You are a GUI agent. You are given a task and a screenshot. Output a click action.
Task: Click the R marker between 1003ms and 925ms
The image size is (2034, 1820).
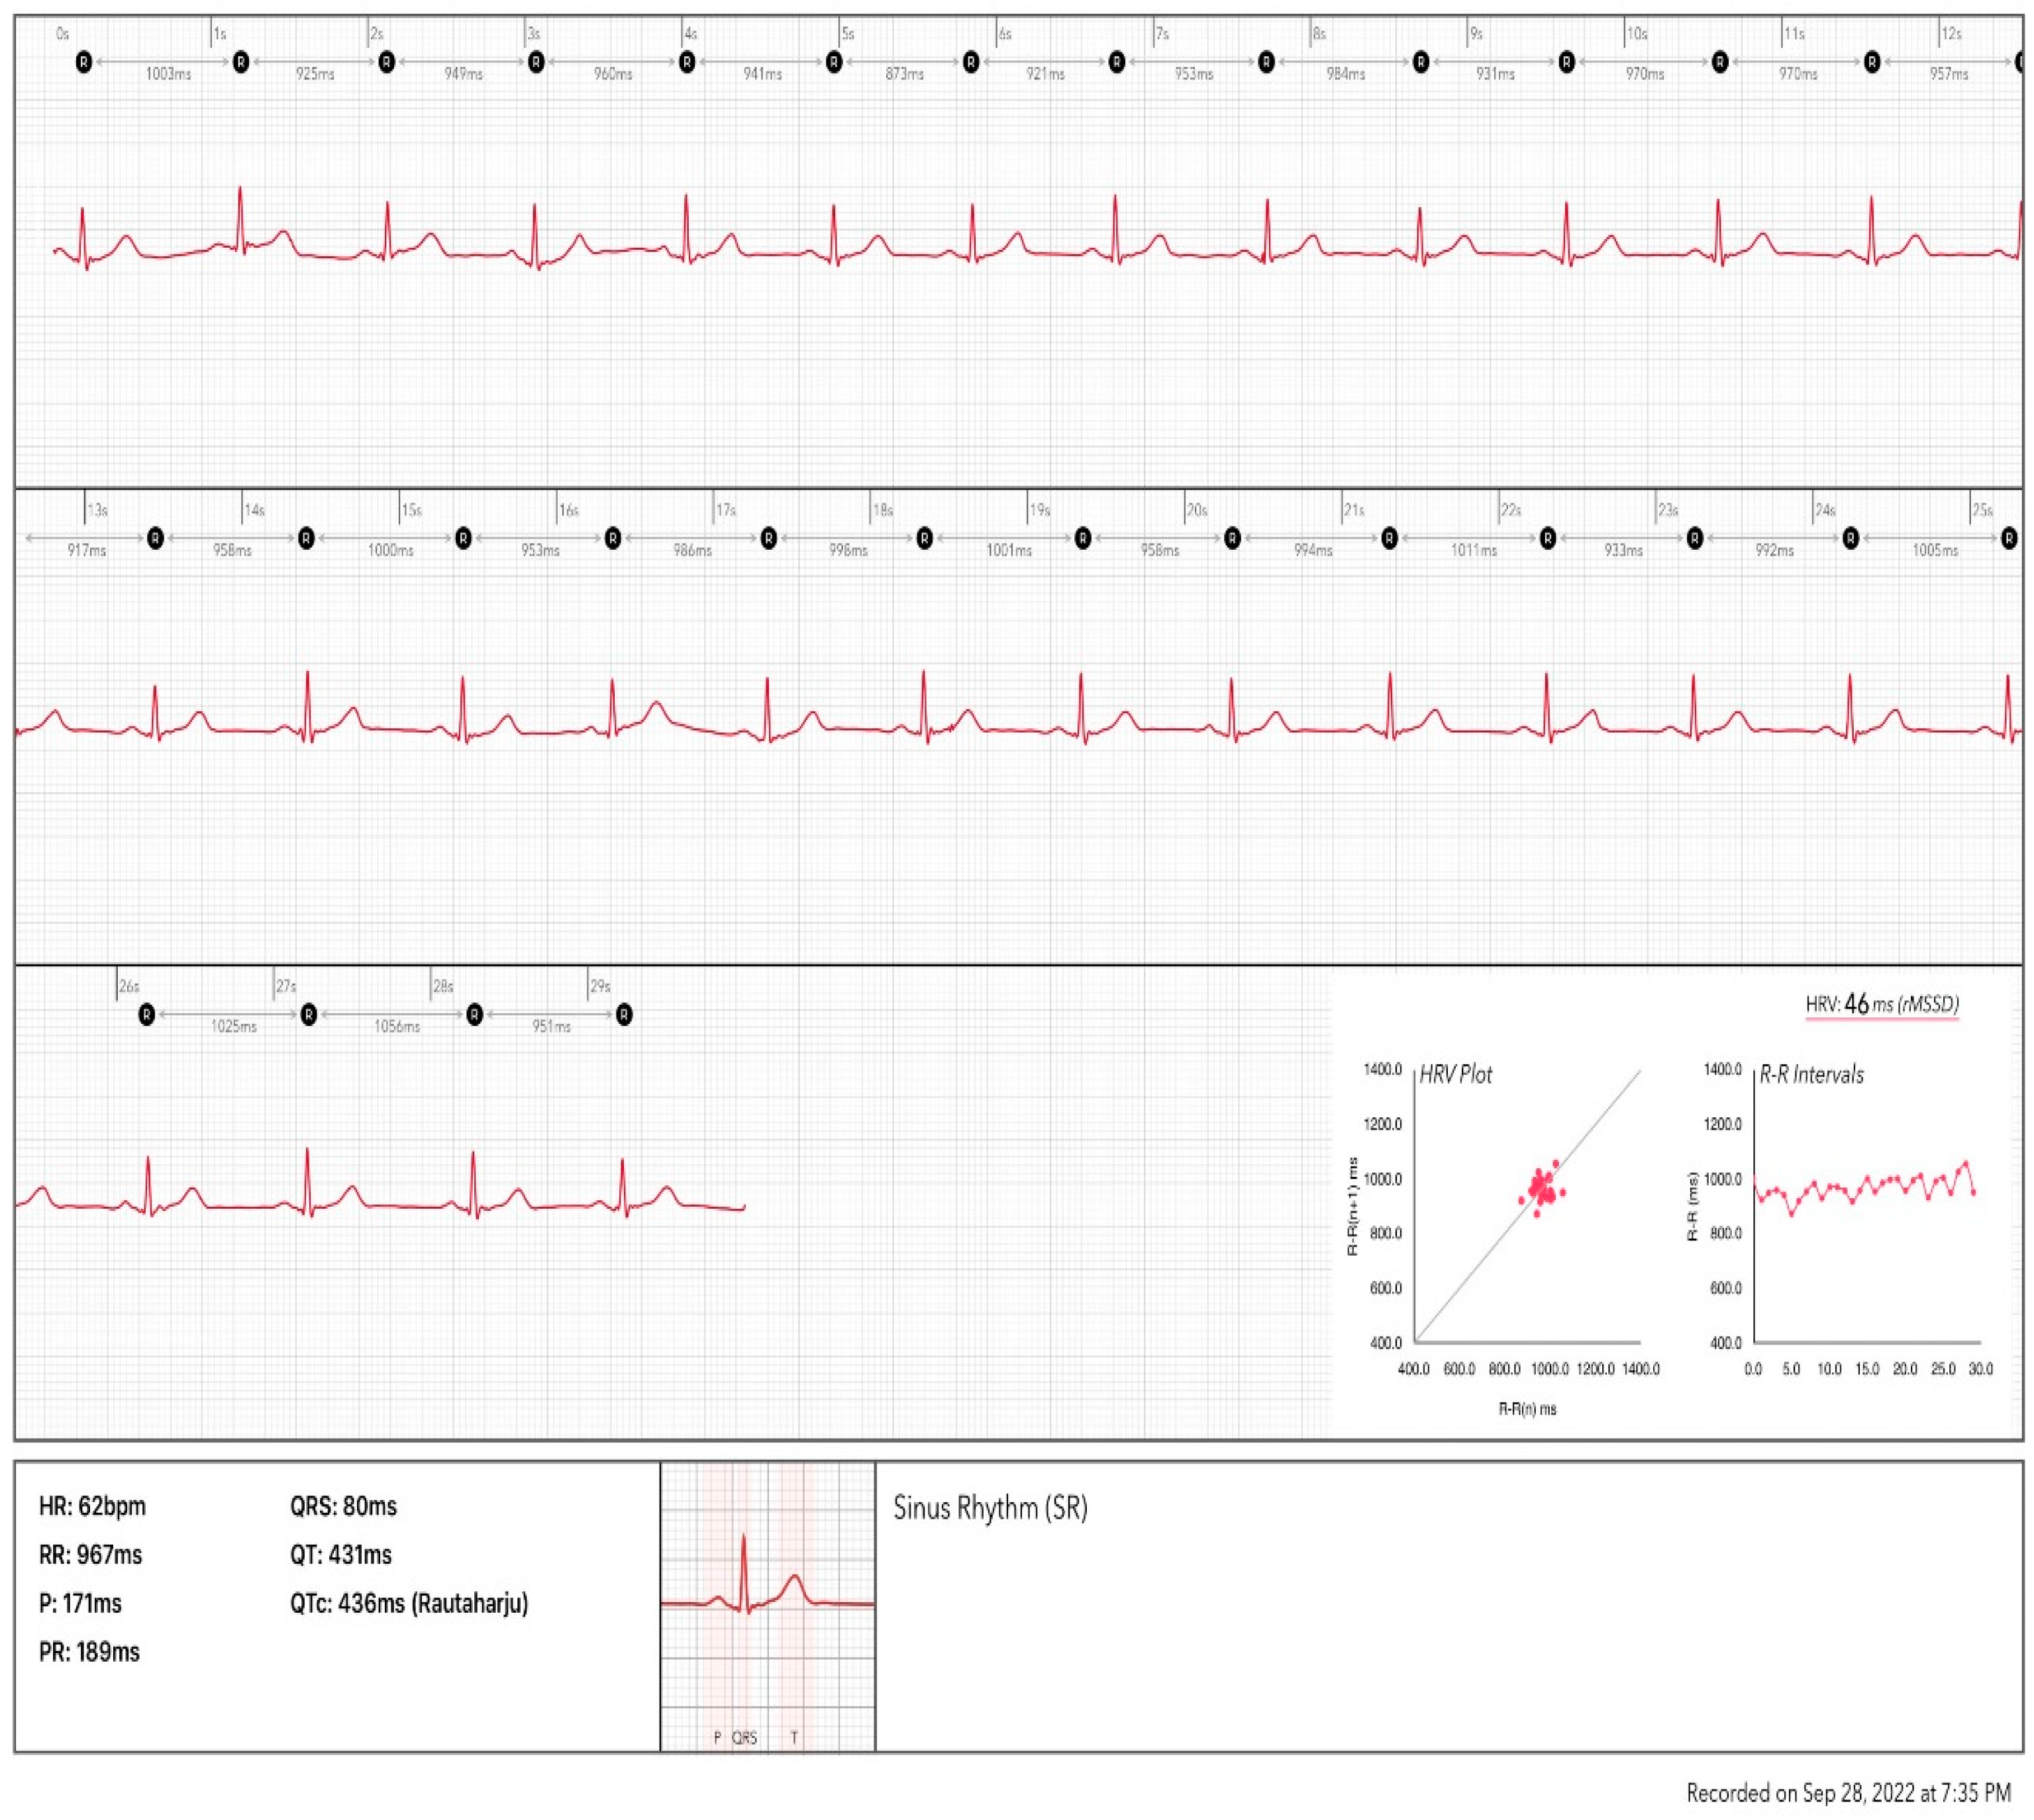coord(241,62)
